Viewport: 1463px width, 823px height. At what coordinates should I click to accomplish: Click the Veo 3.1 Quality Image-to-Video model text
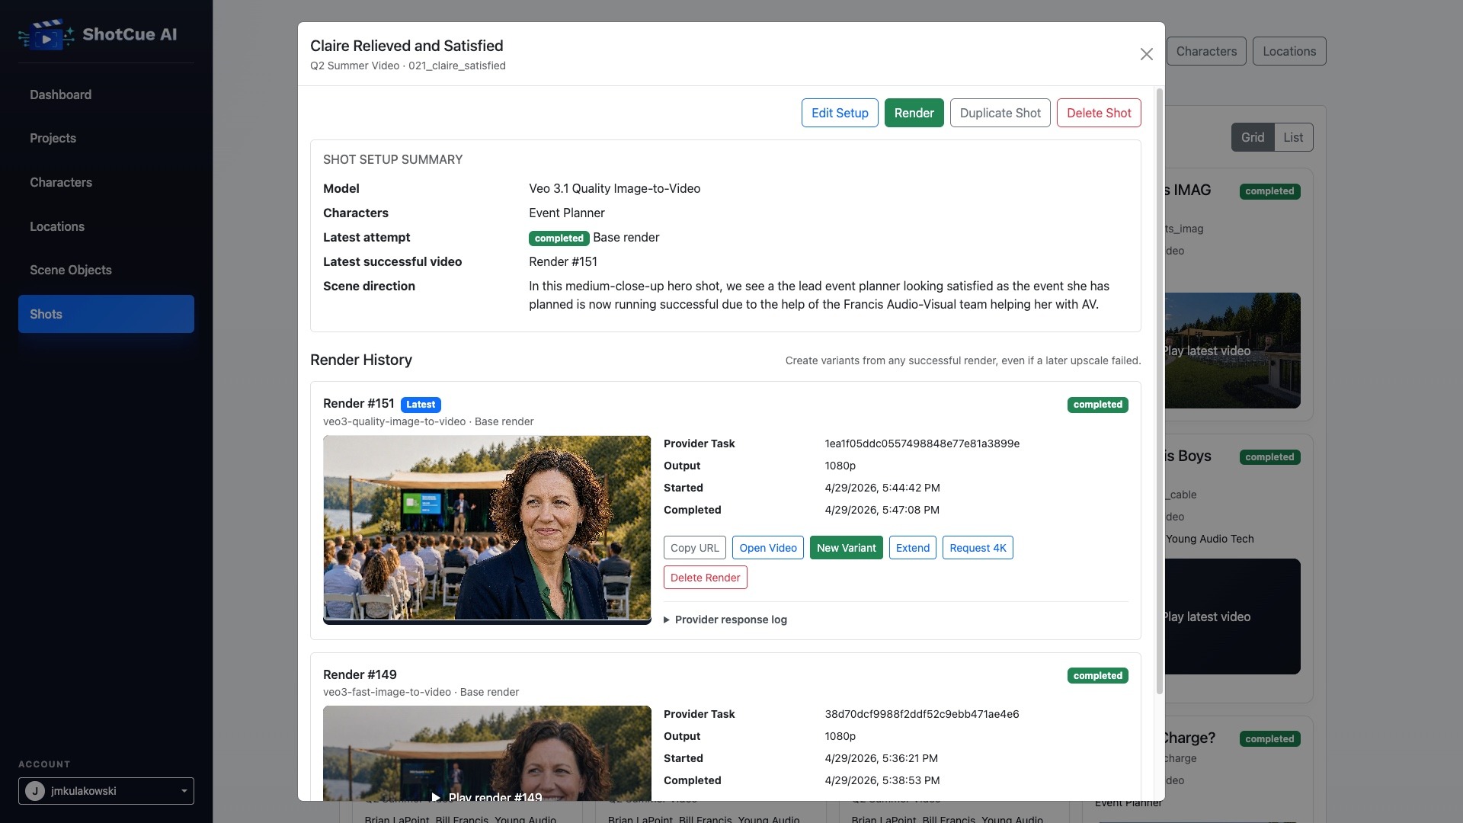614,188
